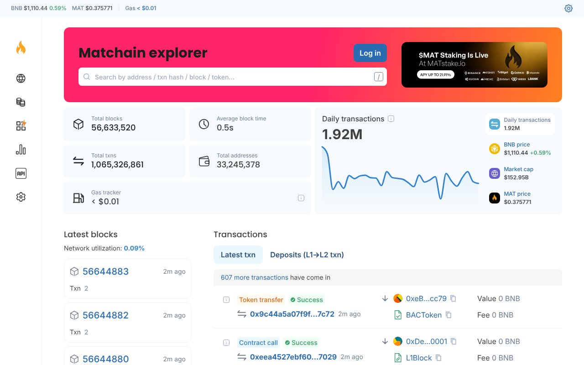The height and width of the screenshot is (365, 584).
Task: Open the API documentation icon
Action: 21,173
